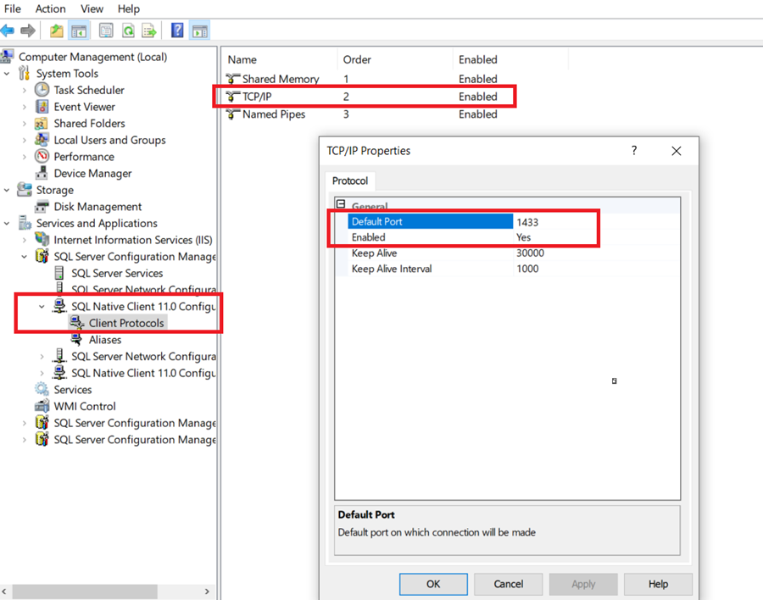Click the ? button in dialog title bar
This screenshot has height=600, width=763.
click(633, 150)
